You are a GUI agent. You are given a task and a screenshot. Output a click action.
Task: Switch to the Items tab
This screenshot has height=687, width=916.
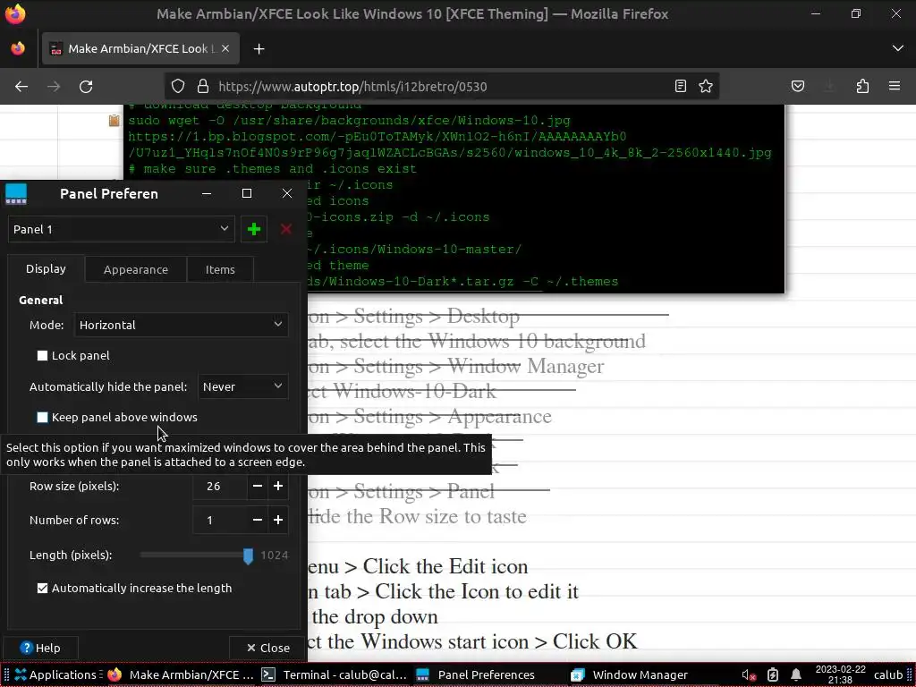pos(220,269)
